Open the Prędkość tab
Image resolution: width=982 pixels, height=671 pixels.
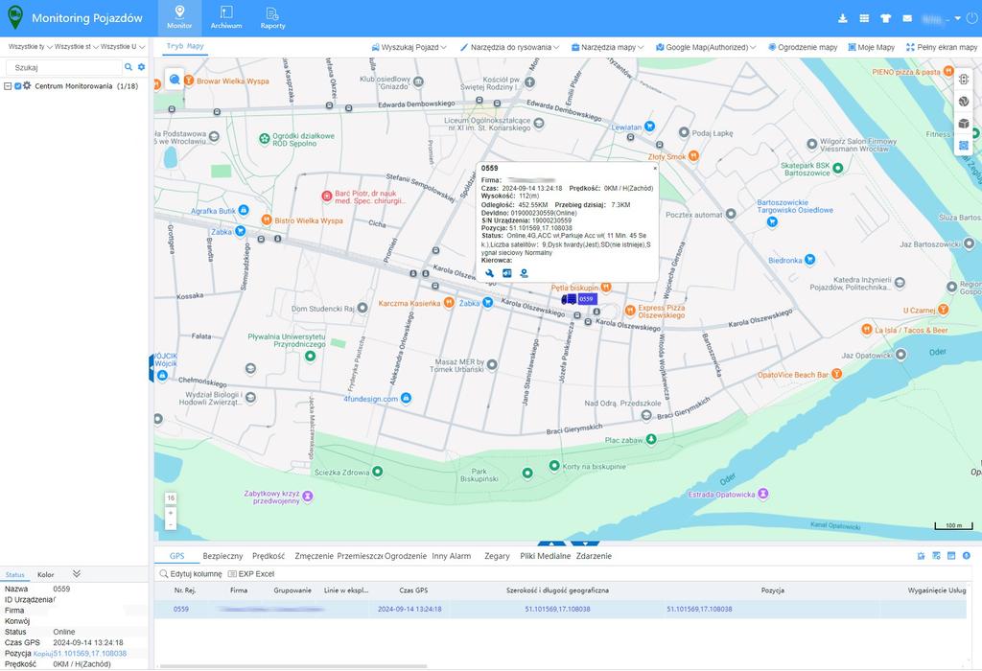click(269, 556)
